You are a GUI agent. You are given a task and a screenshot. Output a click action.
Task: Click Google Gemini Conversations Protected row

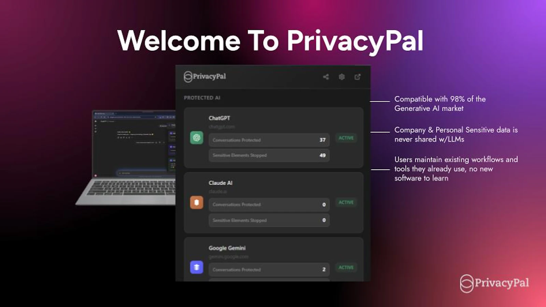(x=269, y=269)
